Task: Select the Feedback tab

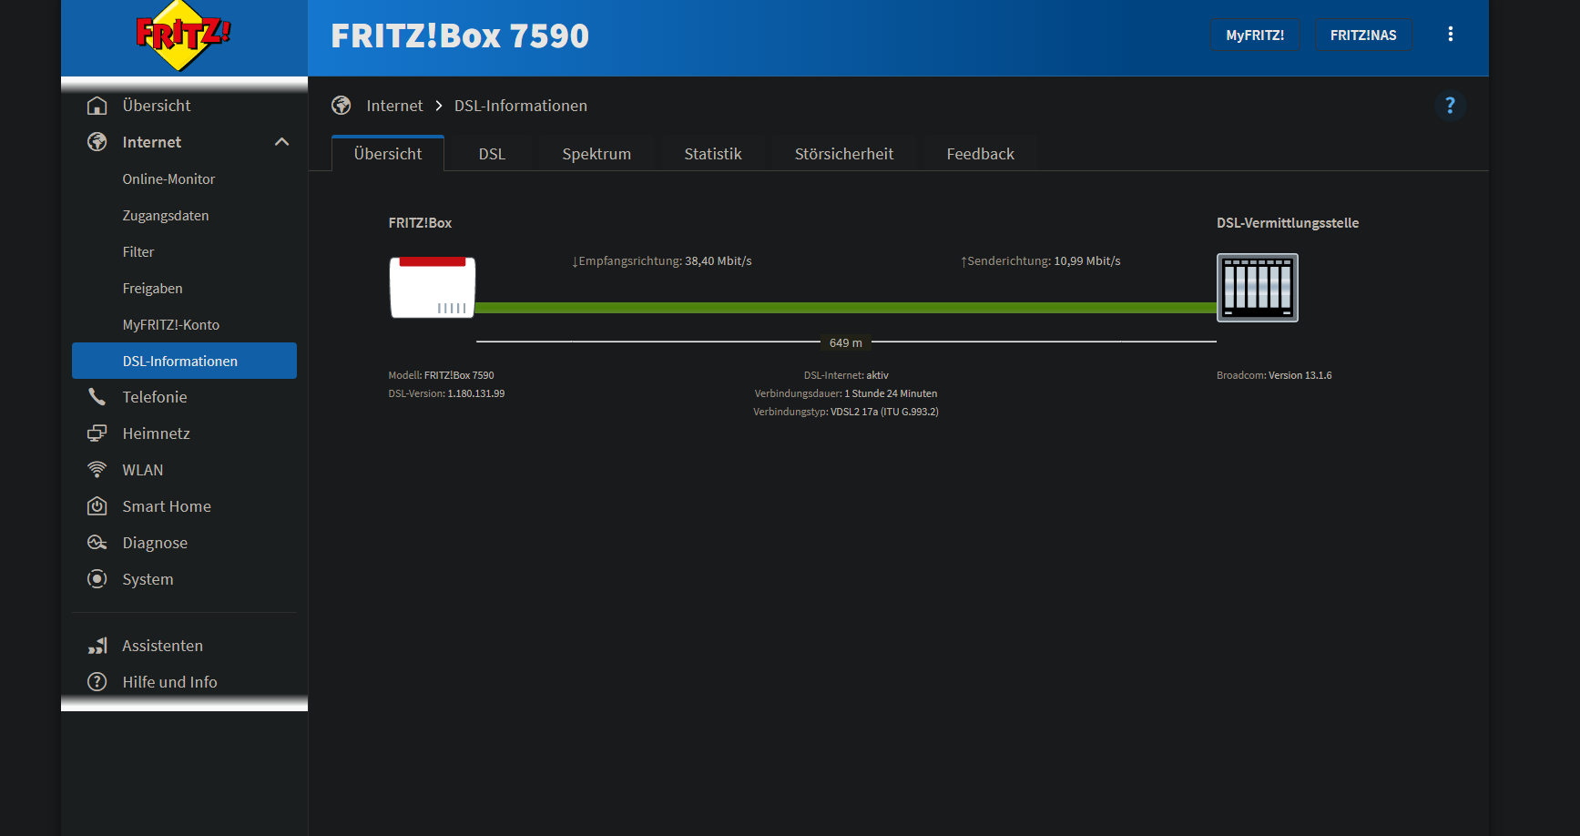Action: click(980, 154)
